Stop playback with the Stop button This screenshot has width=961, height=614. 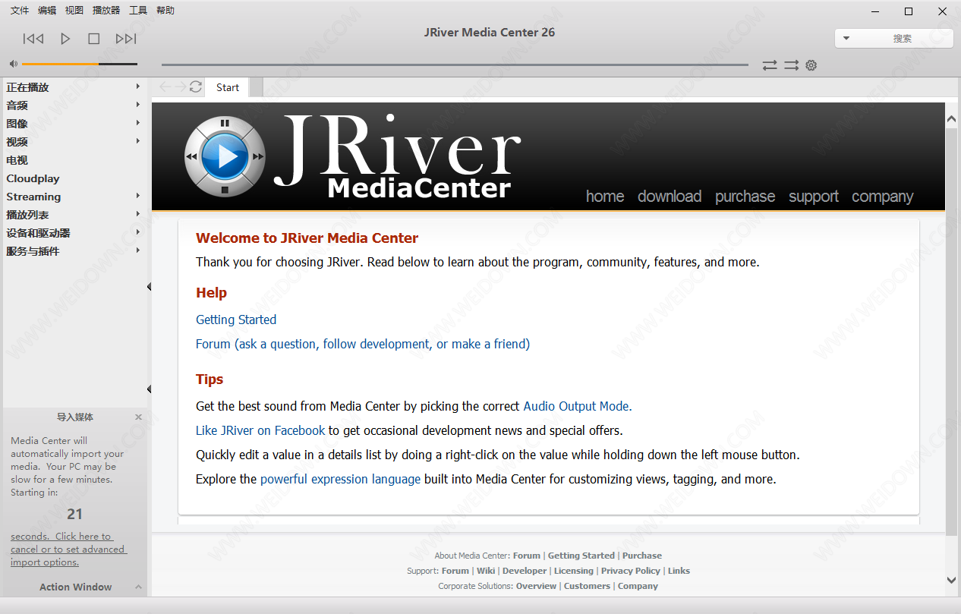pos(94,39)
